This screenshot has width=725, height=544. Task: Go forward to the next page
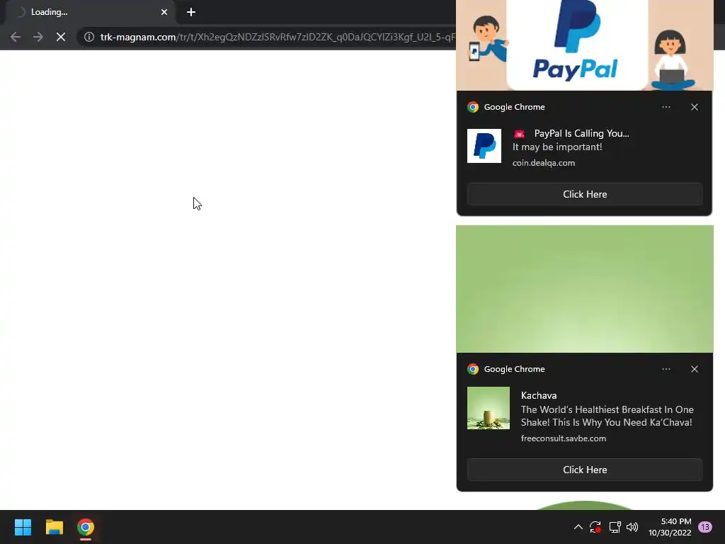(38, 37)
